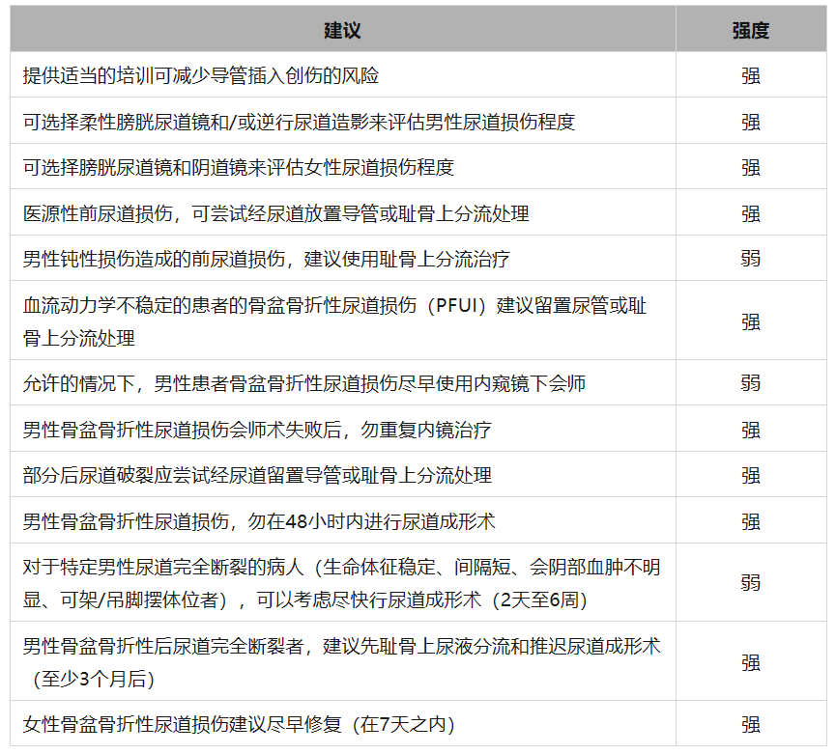Click the row starting '男性骨盆骨折性后尿道完全断裂者'
Screen dimensions: 836x753
pyautogui.click(x=418, y=661)
